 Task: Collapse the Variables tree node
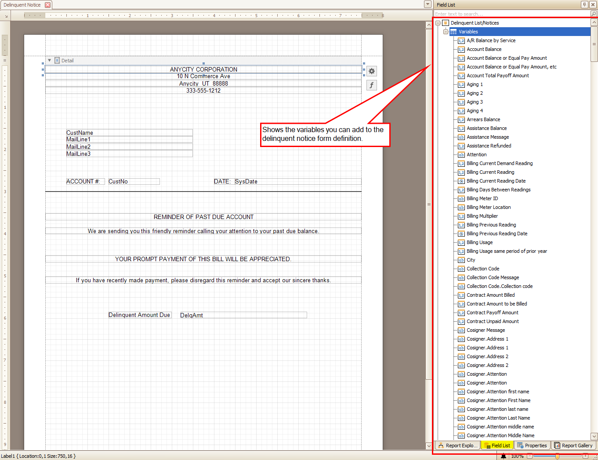(446, 32)
